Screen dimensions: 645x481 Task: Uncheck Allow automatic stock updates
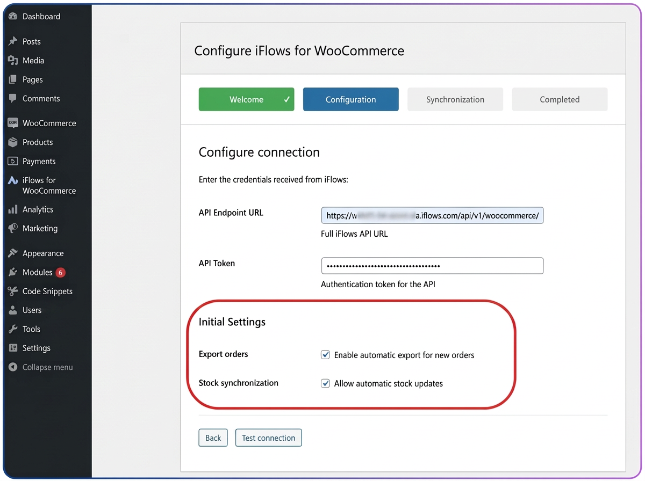coord(325,383)
